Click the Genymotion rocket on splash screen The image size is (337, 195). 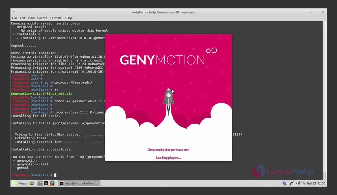coord(168,102)
